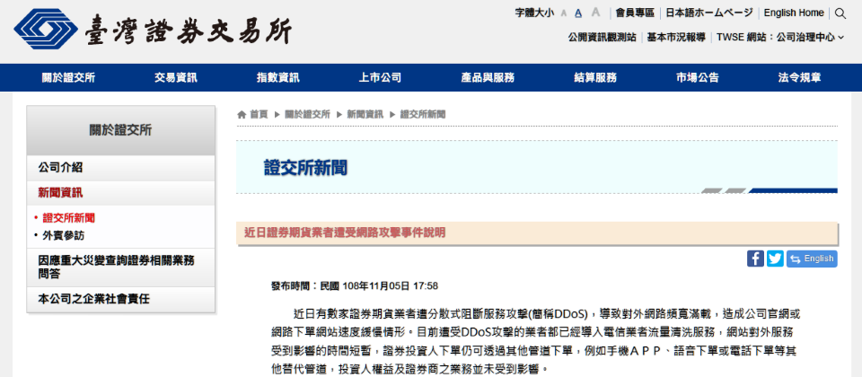862x377 pixels.
Task: Click the 發布時間 date line
Action: tap(355, 285)
